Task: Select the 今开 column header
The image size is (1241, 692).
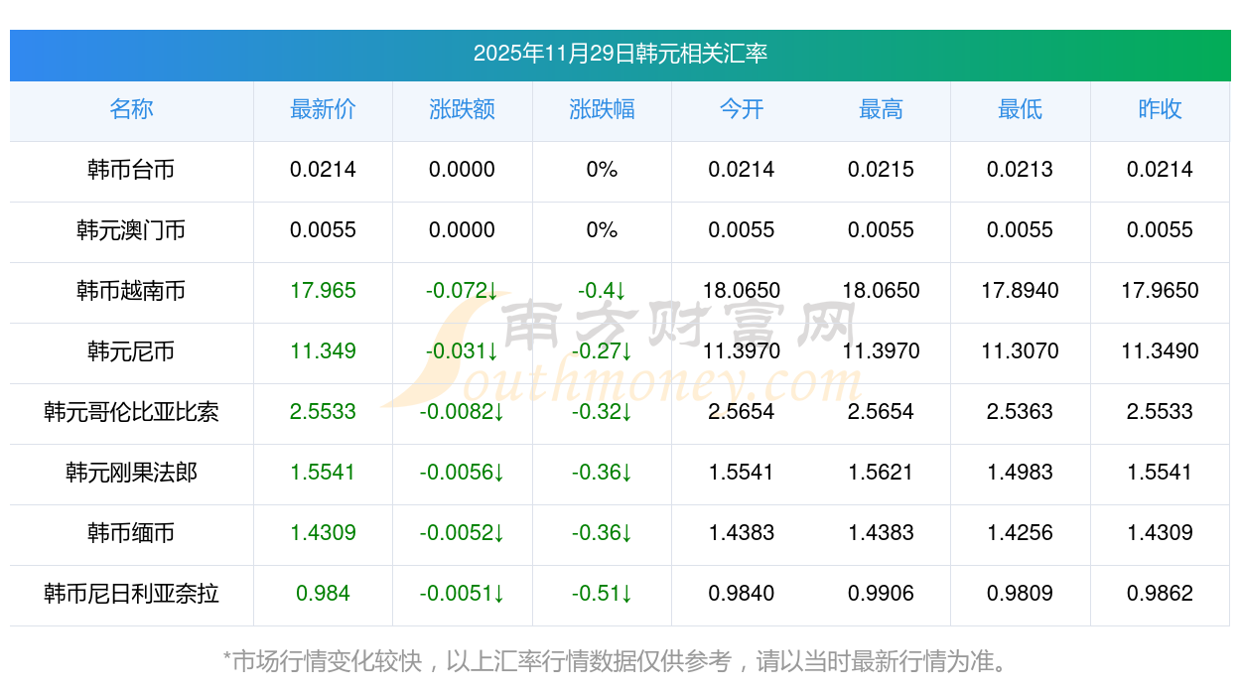Action: [741, 109]
